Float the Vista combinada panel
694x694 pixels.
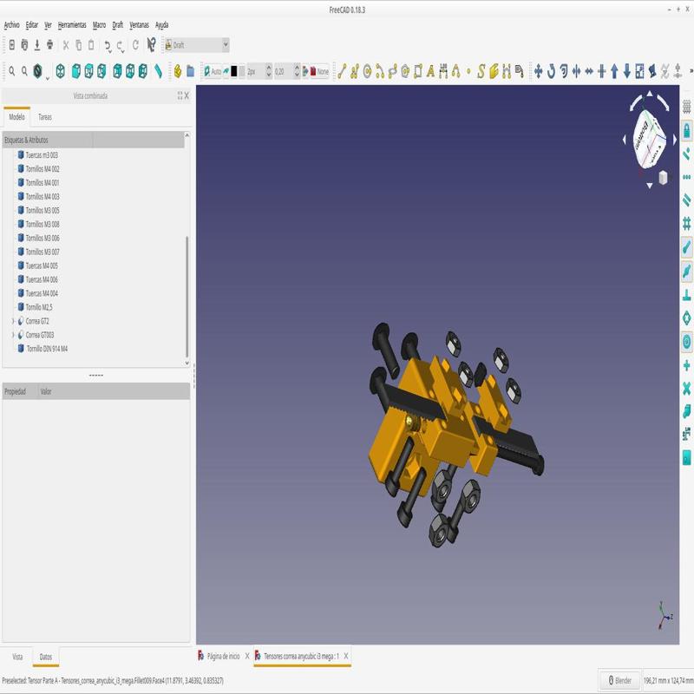(180, 95)
